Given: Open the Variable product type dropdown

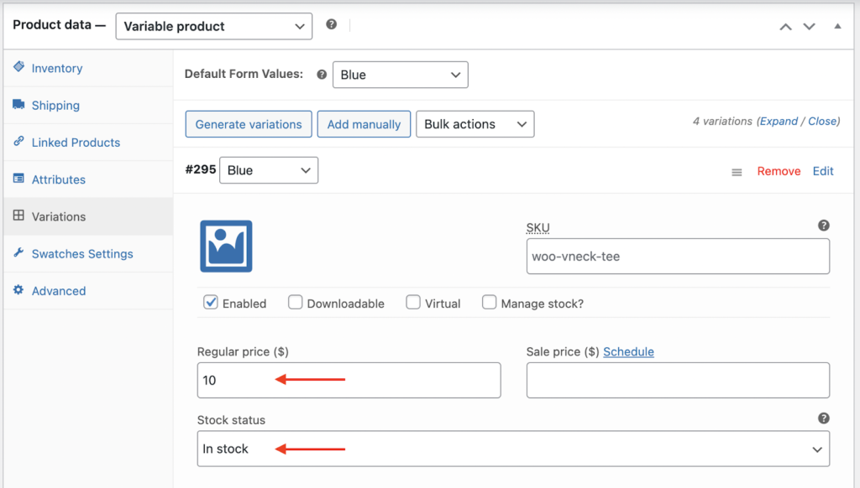Looking at the screenshot, I should click(x=213, y=26).
